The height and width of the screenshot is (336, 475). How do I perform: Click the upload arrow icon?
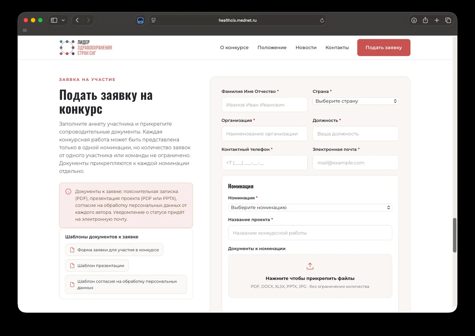click(x=310, y=266)
